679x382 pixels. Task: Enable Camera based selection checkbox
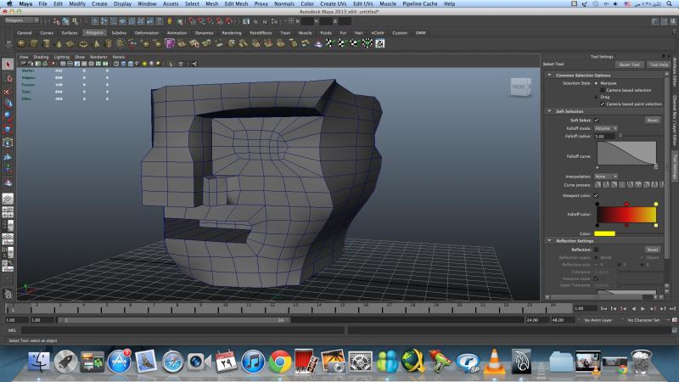pos(603,90)
